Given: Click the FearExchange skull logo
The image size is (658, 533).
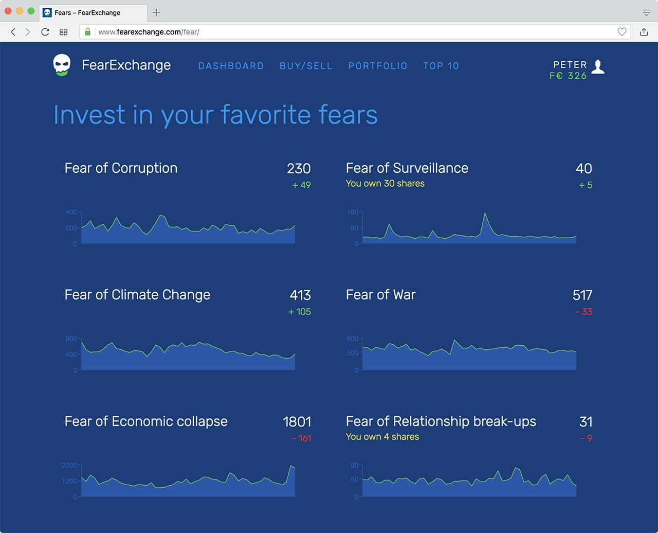Looking at the screenshot, I should point(62,65).
